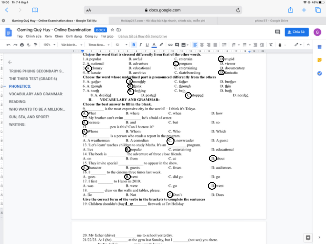Go to the Google Docs home icon
Screen dimensions: 326x244
(9, 32)
